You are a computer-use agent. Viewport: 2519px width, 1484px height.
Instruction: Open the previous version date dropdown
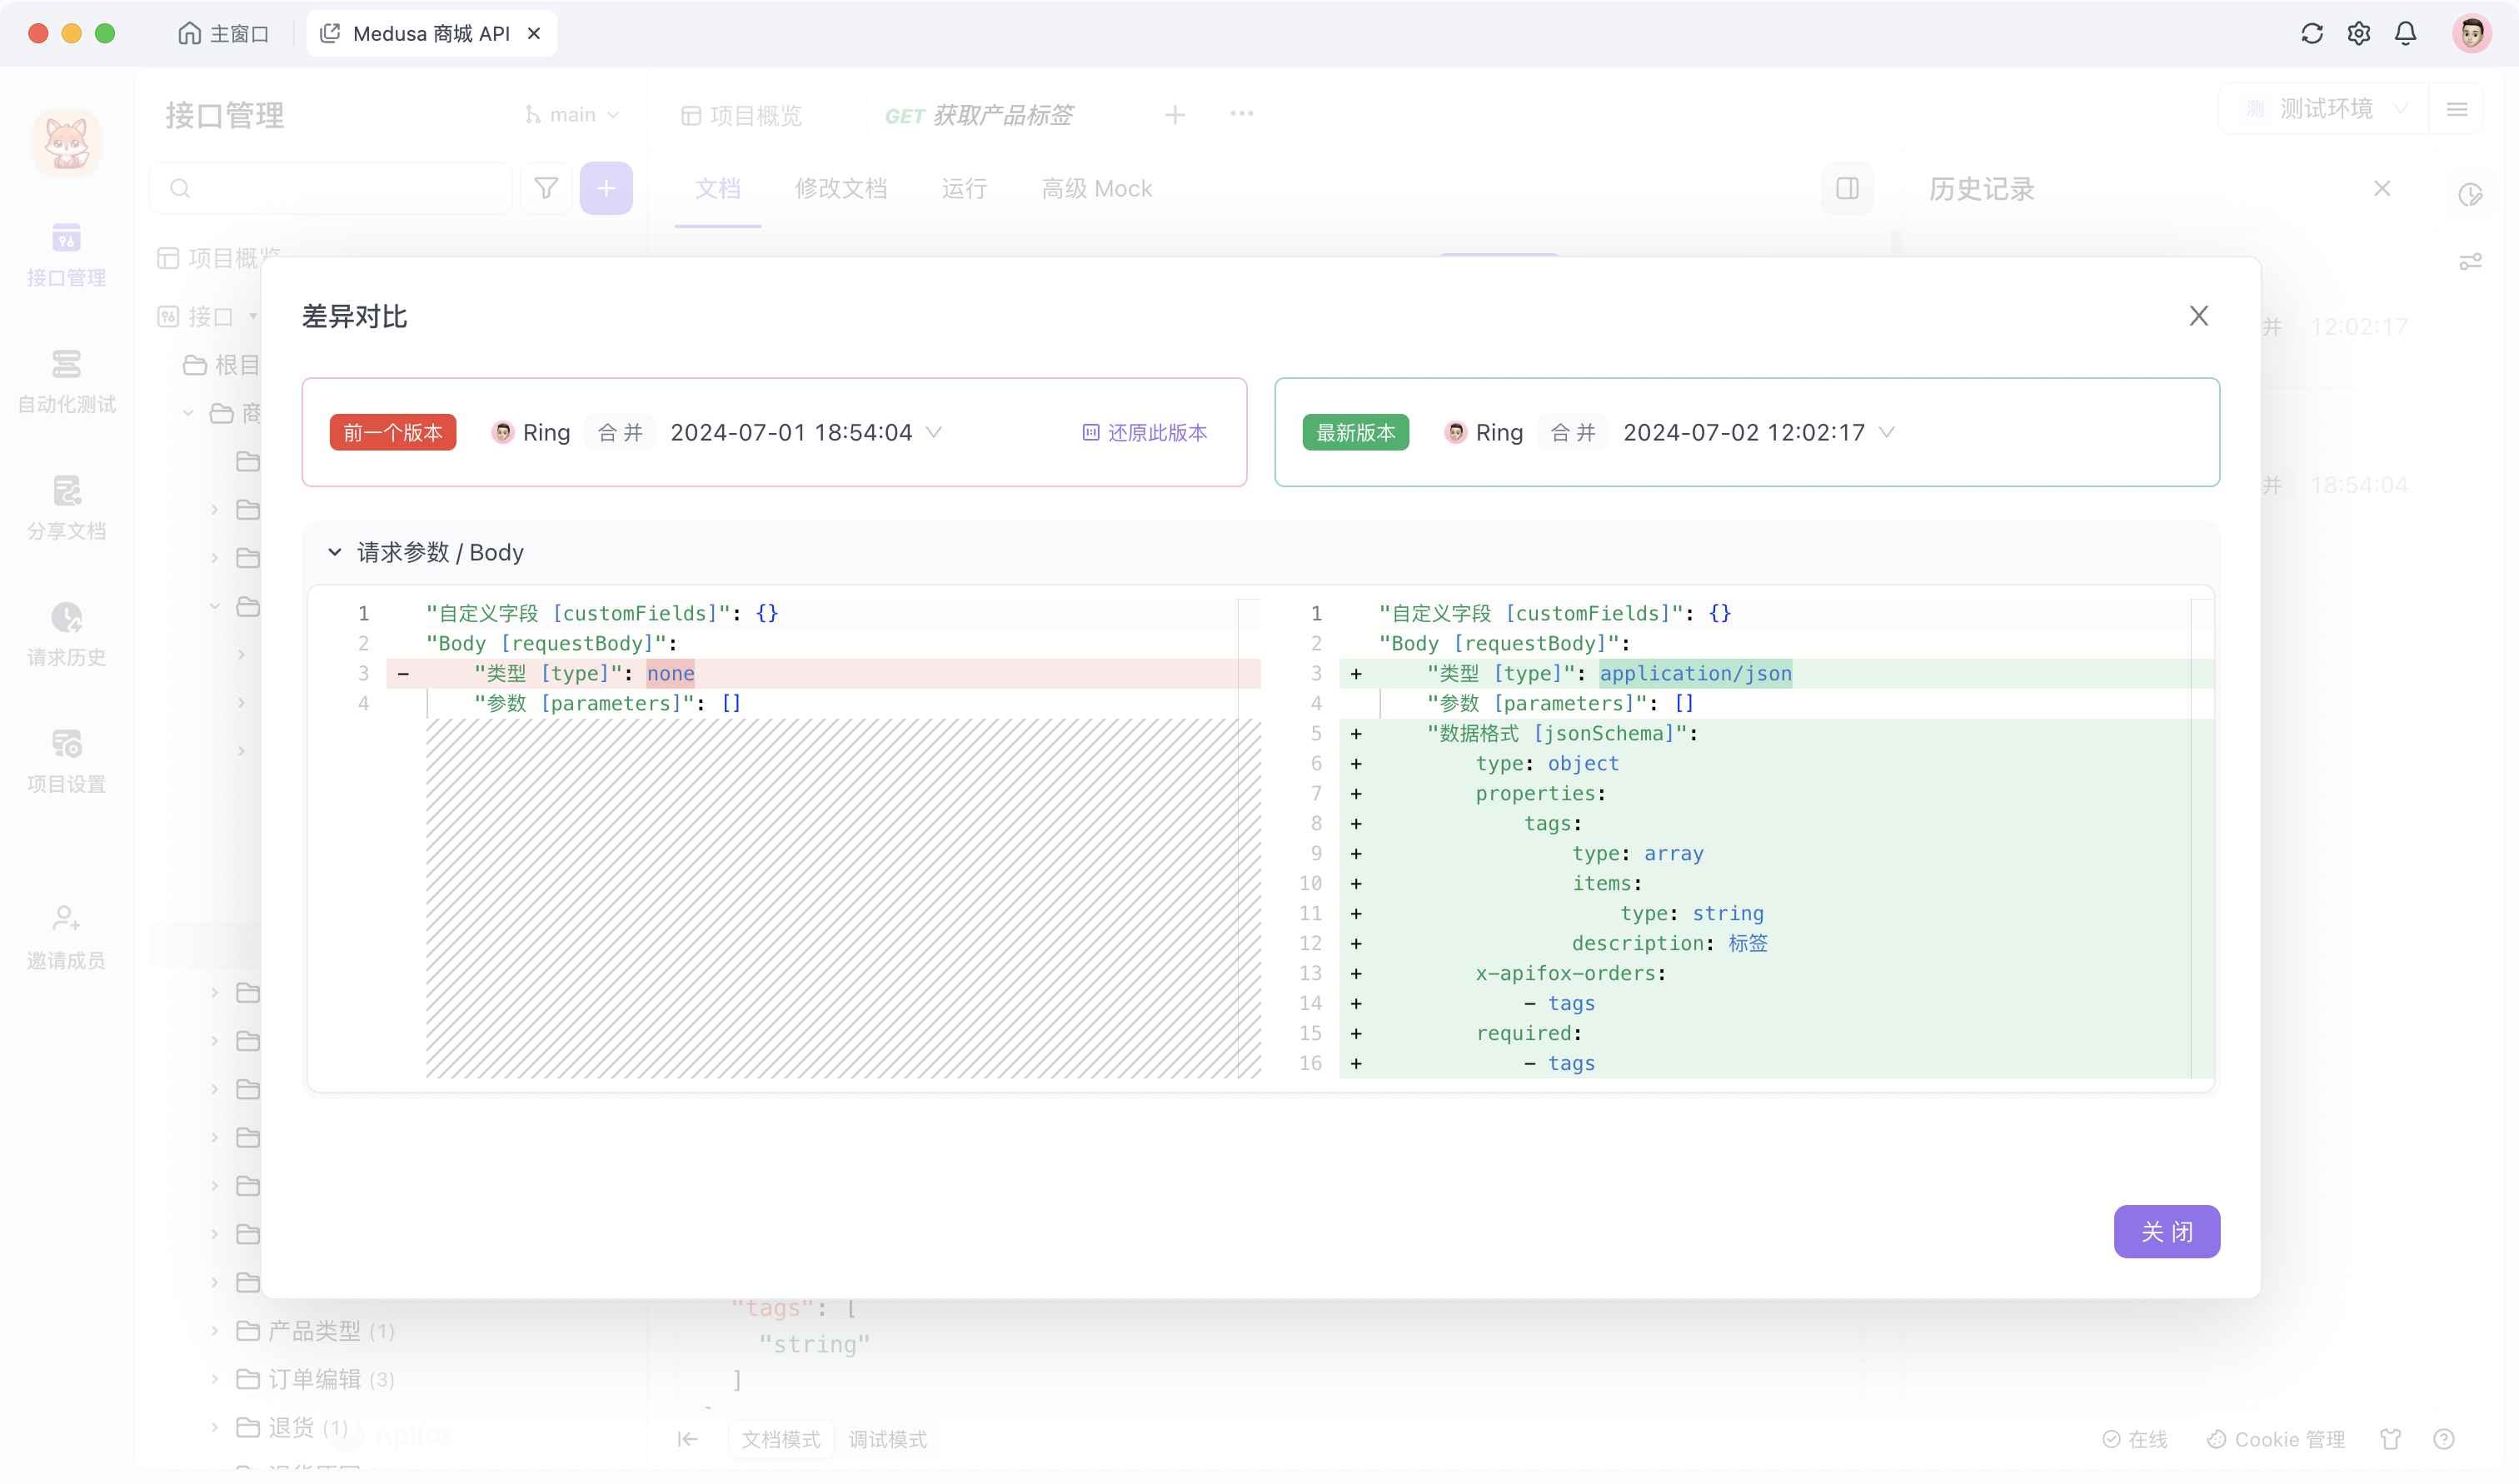coord(934,432)
